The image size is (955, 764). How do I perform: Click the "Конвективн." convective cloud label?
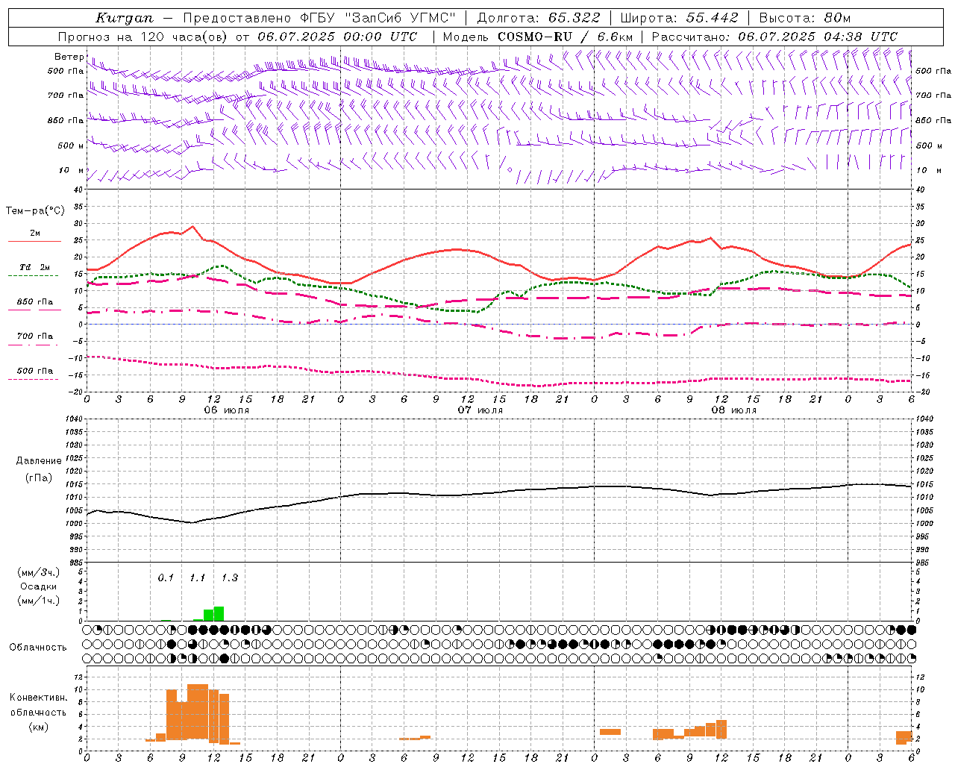(38, 698)
